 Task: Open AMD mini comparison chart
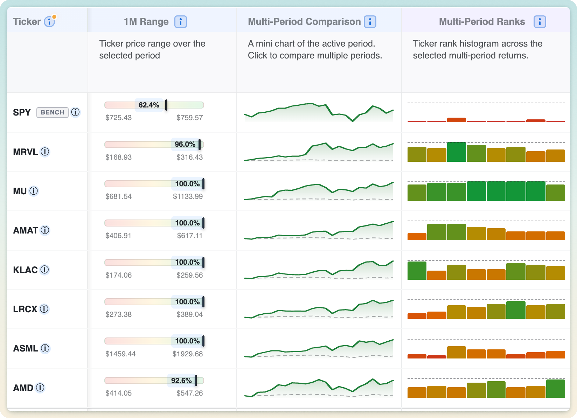tap(319, 388)
